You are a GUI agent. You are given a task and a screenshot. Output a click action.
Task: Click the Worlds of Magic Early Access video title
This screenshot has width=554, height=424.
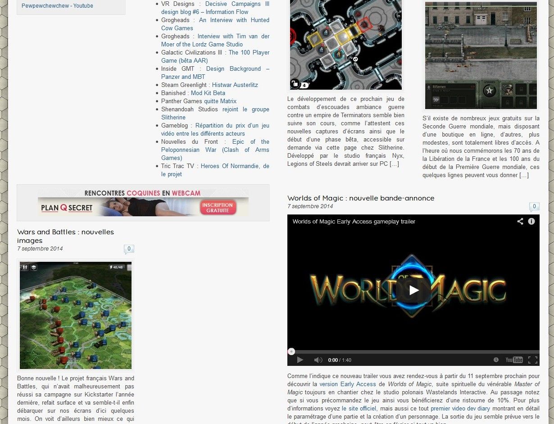[354, 221]
